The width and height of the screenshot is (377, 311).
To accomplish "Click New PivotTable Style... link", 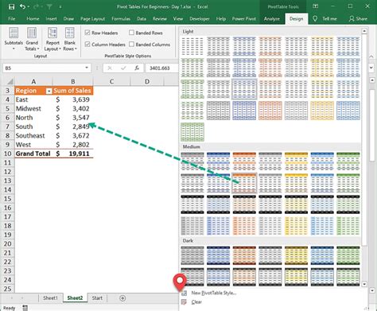I will (x=214, y=294).
